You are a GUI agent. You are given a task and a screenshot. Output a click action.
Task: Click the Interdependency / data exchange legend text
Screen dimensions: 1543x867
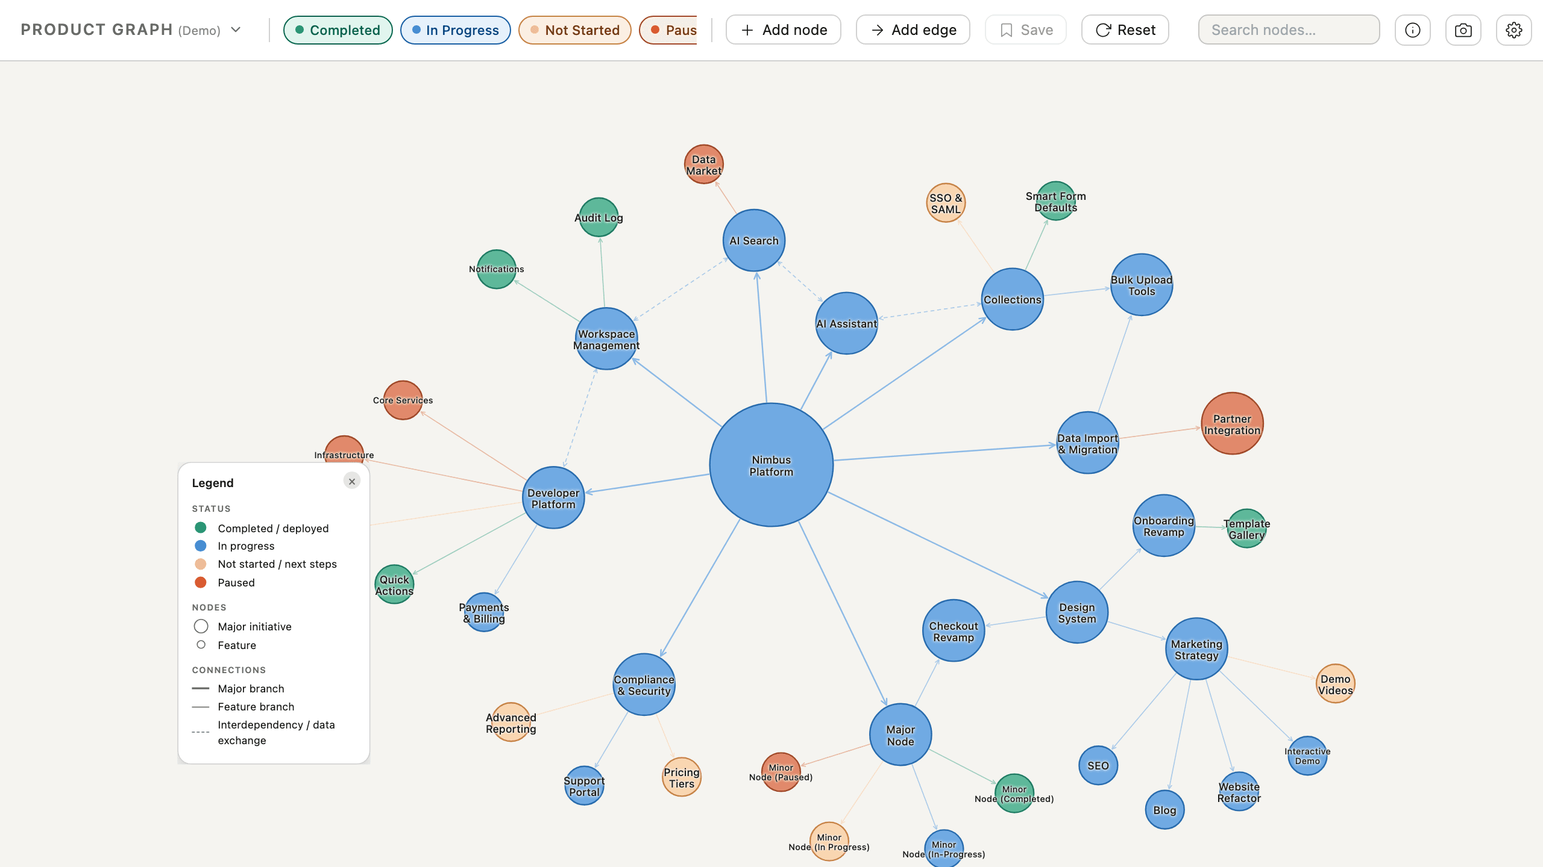[x=276, y=733]
